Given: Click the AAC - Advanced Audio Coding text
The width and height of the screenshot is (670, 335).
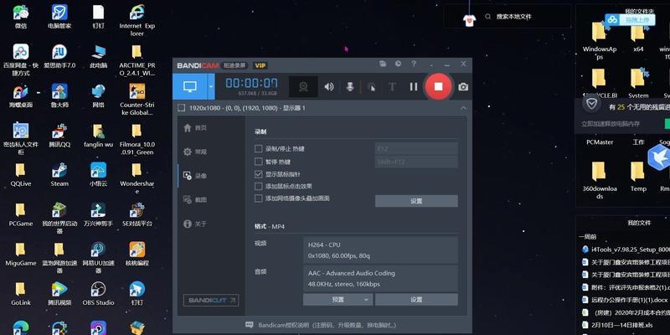Looking at the screenshot, I should pyautogui.click(x=351, y=273).
